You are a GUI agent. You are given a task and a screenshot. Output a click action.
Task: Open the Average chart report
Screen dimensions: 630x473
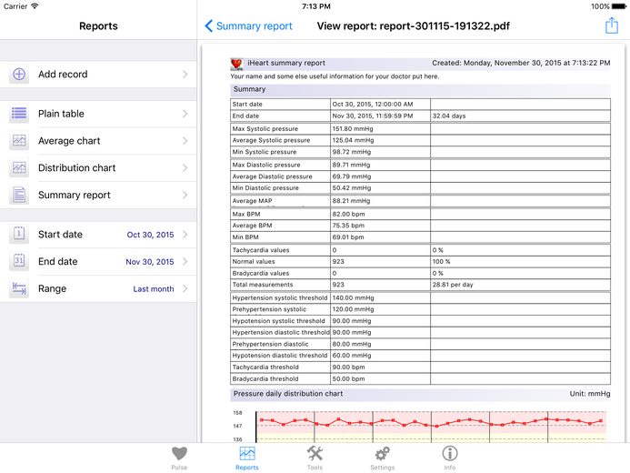click(x=98, y=141)
